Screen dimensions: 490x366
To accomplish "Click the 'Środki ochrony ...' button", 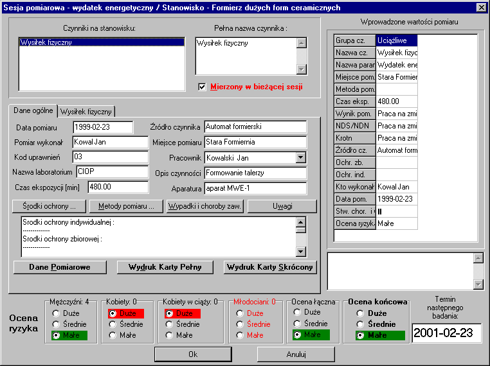I will [x=49, y=207].
